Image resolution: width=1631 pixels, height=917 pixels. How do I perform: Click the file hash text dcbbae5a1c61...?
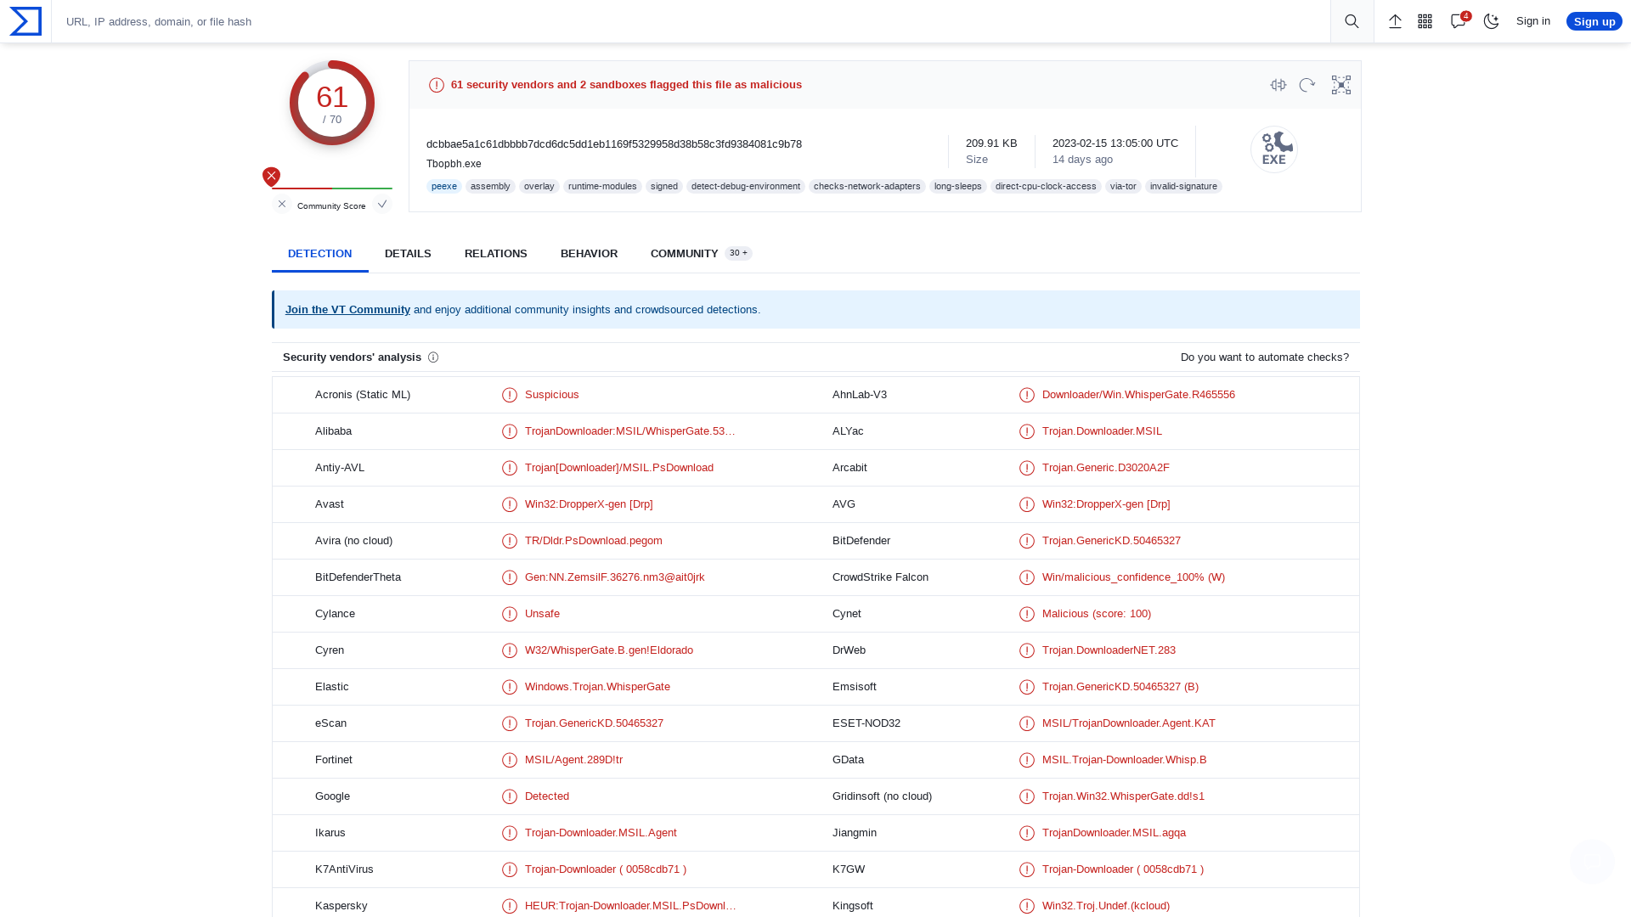(614, 144)
